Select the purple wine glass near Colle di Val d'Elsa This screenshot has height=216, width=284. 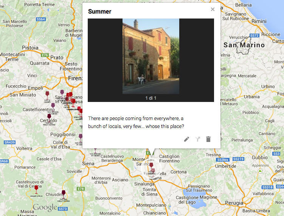pyautogui.click(x=81, y=138)
